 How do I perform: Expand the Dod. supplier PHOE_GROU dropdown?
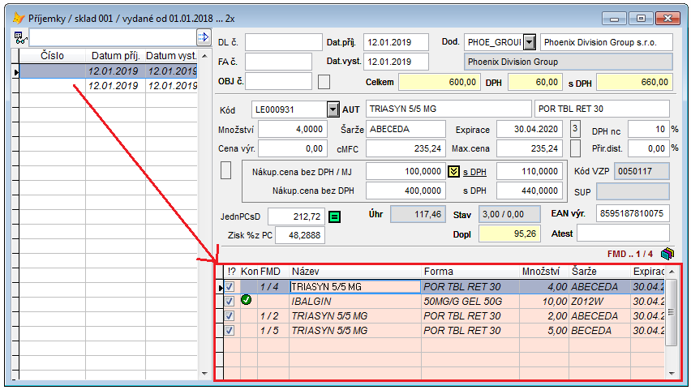coord(530,42)
